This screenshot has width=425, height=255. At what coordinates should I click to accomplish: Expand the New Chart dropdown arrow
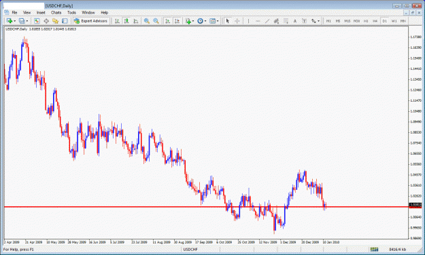15,21
